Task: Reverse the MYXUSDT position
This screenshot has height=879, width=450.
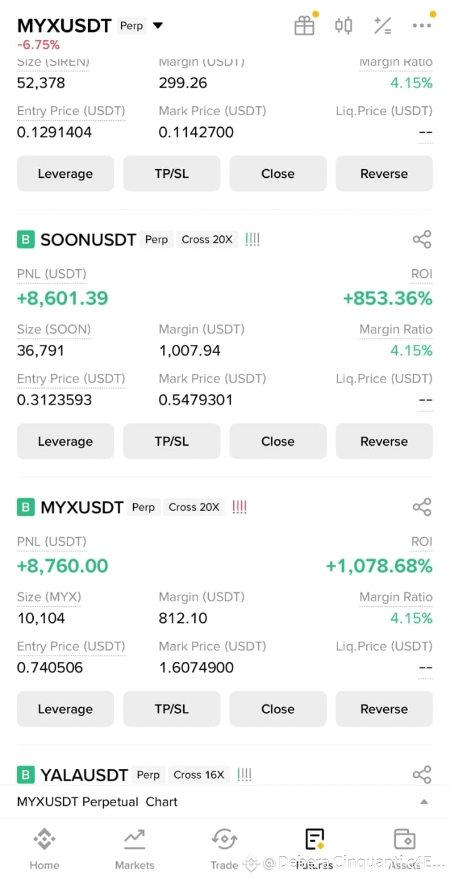Action: 384,709
